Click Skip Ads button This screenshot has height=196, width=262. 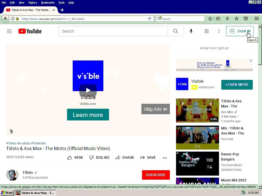point(156,109)
